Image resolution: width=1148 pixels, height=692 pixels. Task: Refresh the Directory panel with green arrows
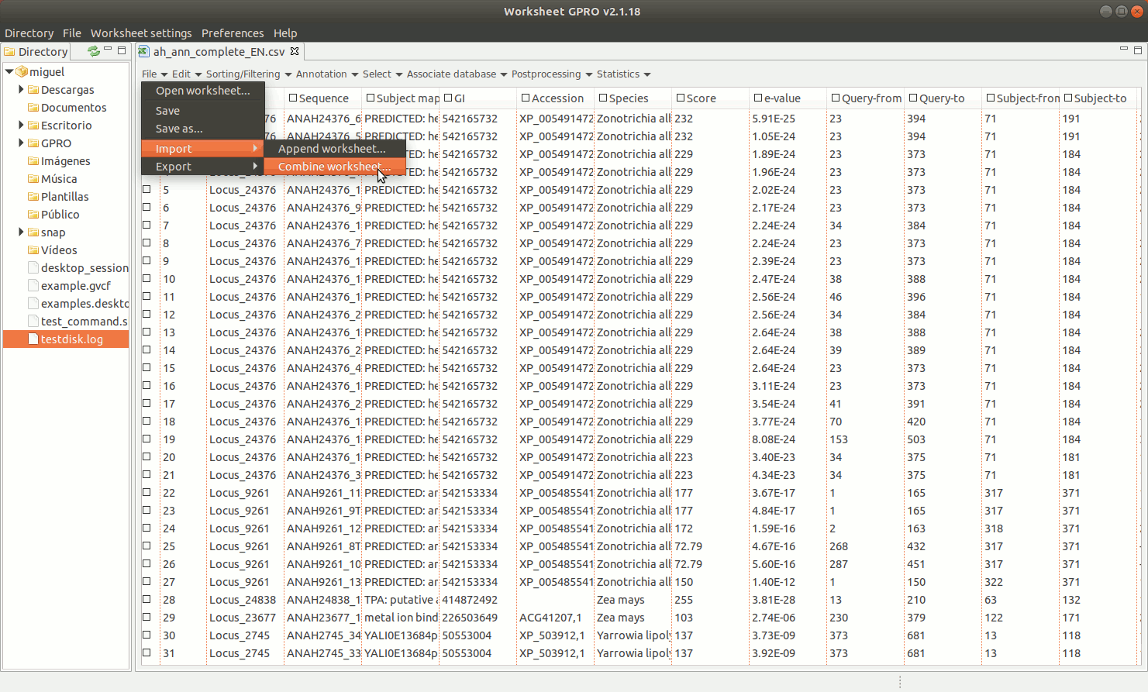(x=94, y=51)
